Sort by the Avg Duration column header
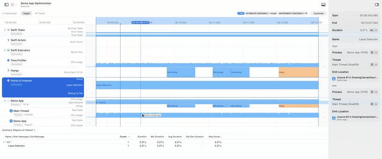The image size is (382, 159). (175, 137)
